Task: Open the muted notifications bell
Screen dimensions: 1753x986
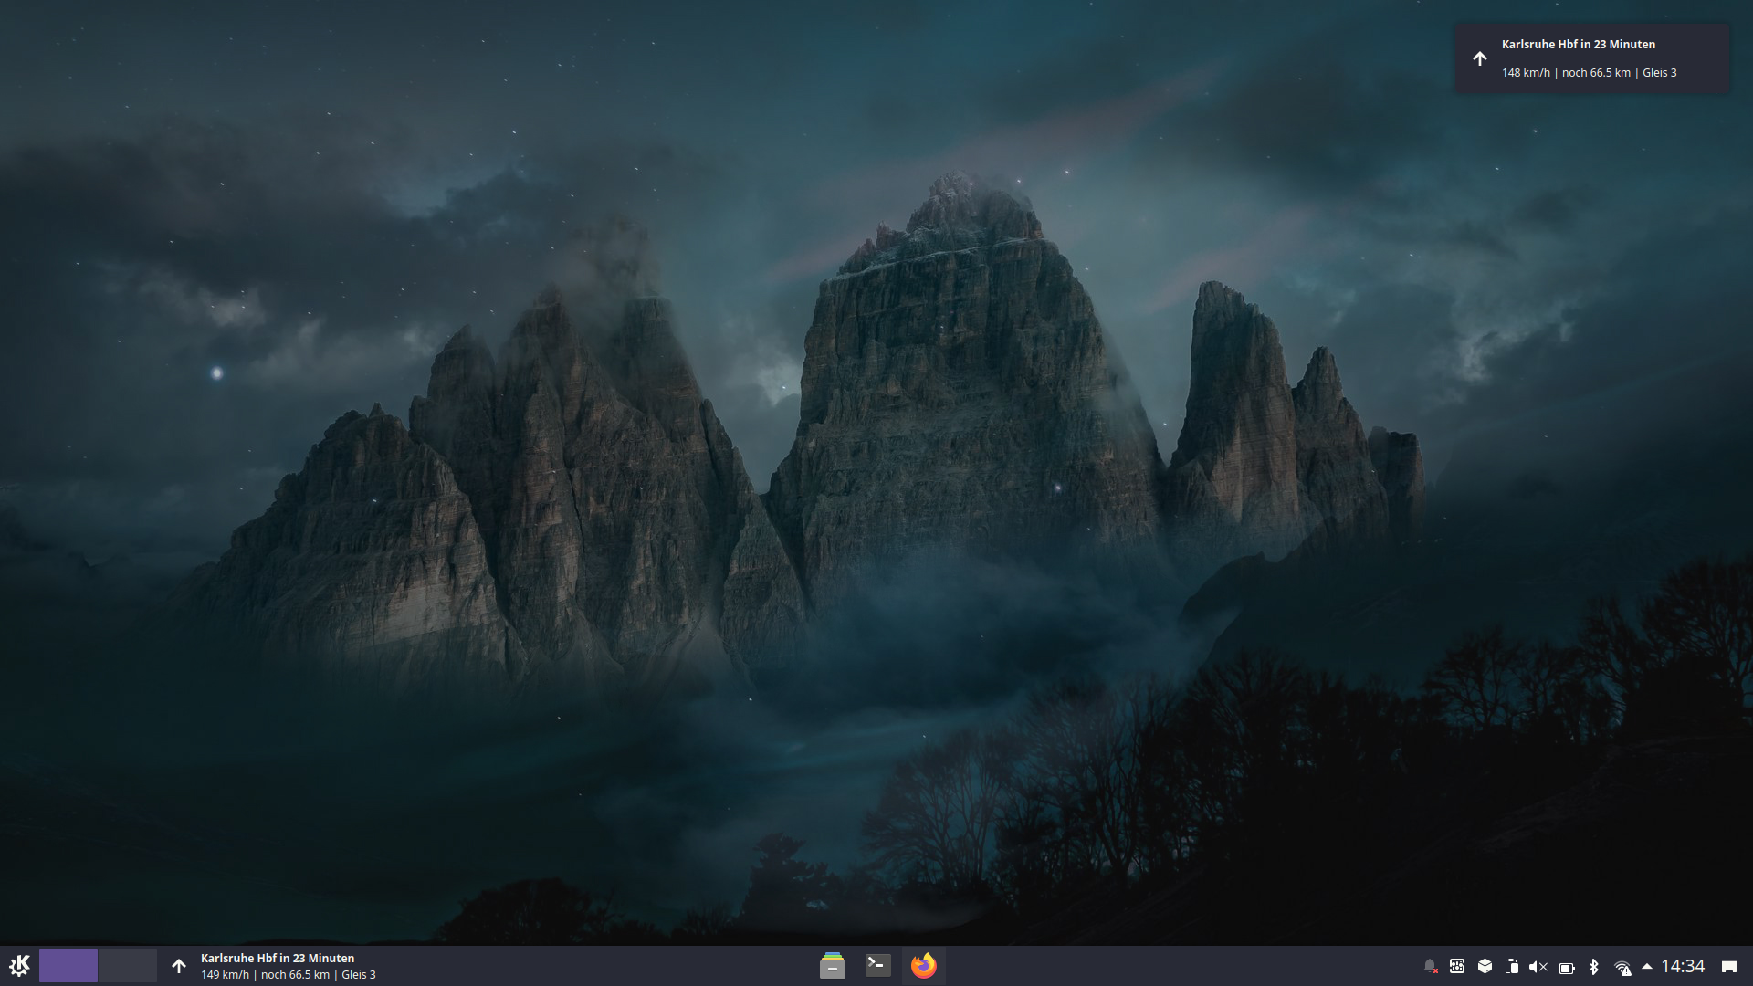Action: (1430, 967)
